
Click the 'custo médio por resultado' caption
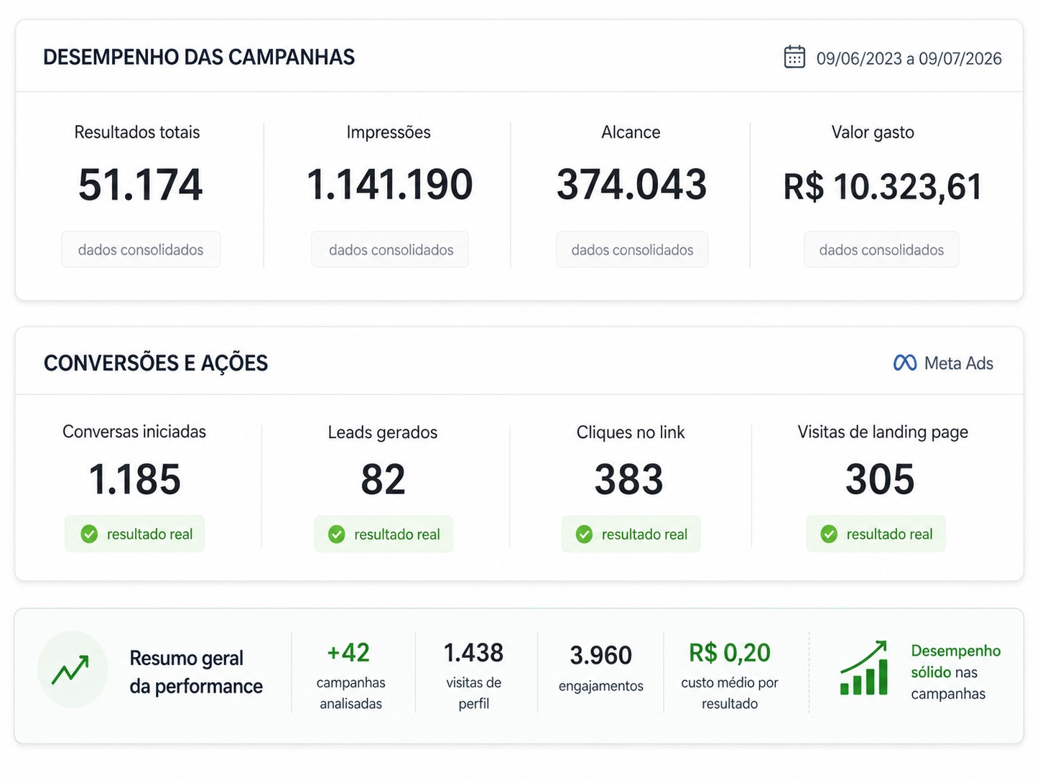[x=730, y=693]
